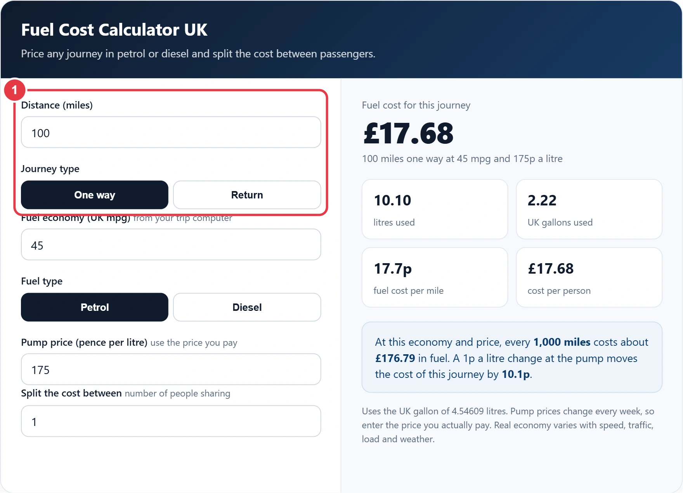Click the Distance (miles) input field
683x493 pixels.
pyautogui.click(x=171, y=132)
